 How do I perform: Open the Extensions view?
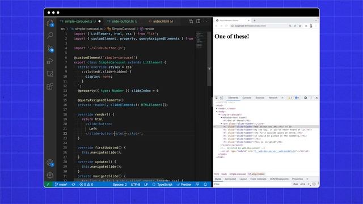pyautogui.click(x=50, y=86)
